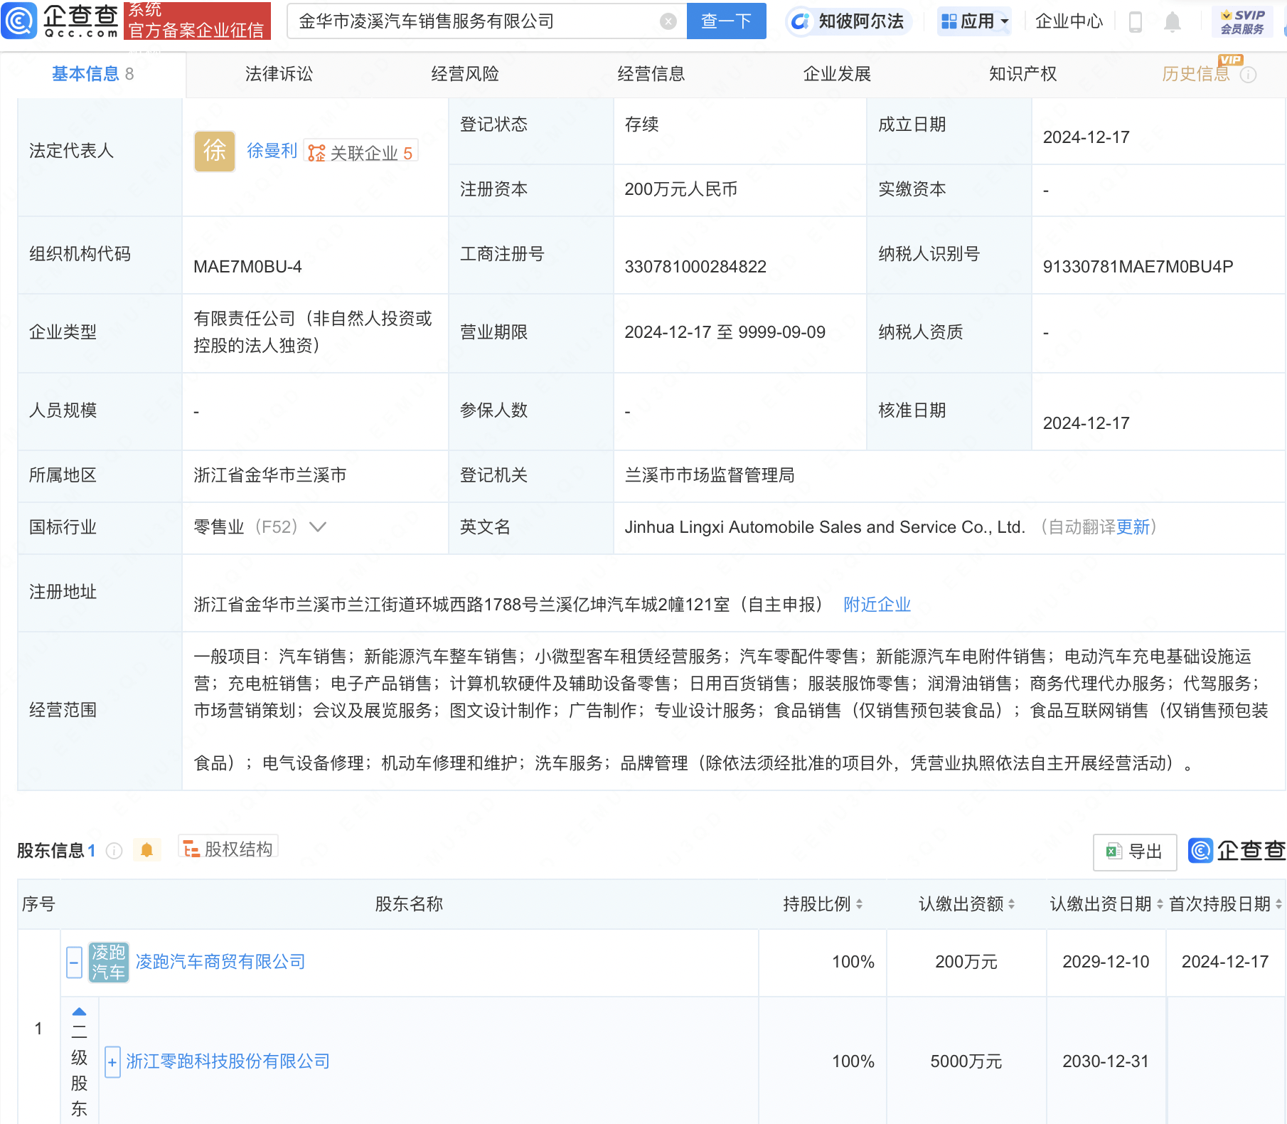Expand the 零售业 (F52) industry chevron

(318, 527)
